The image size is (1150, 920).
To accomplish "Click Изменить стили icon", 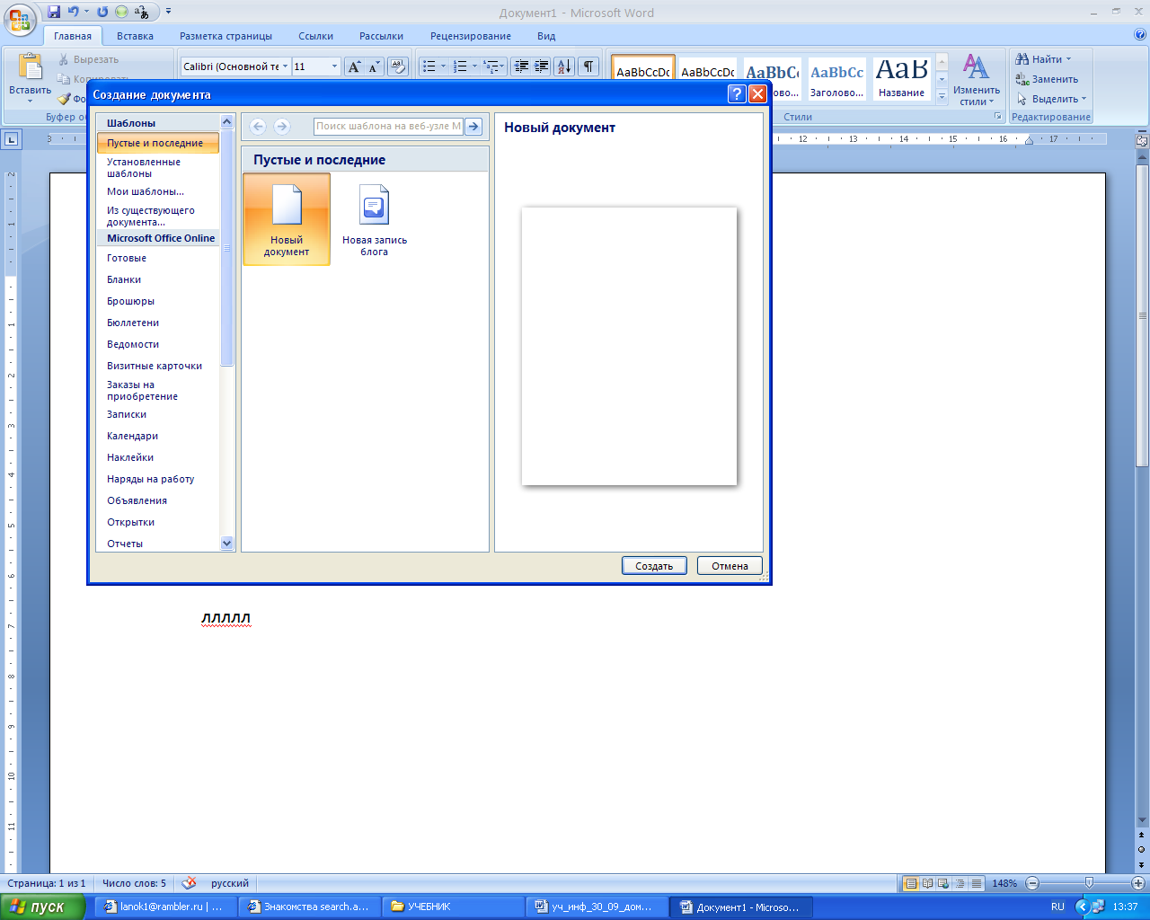I will pyautogui.click(x=976, y=67).
